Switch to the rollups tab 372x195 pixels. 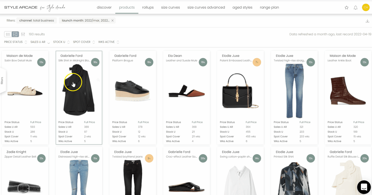(148, 7)
